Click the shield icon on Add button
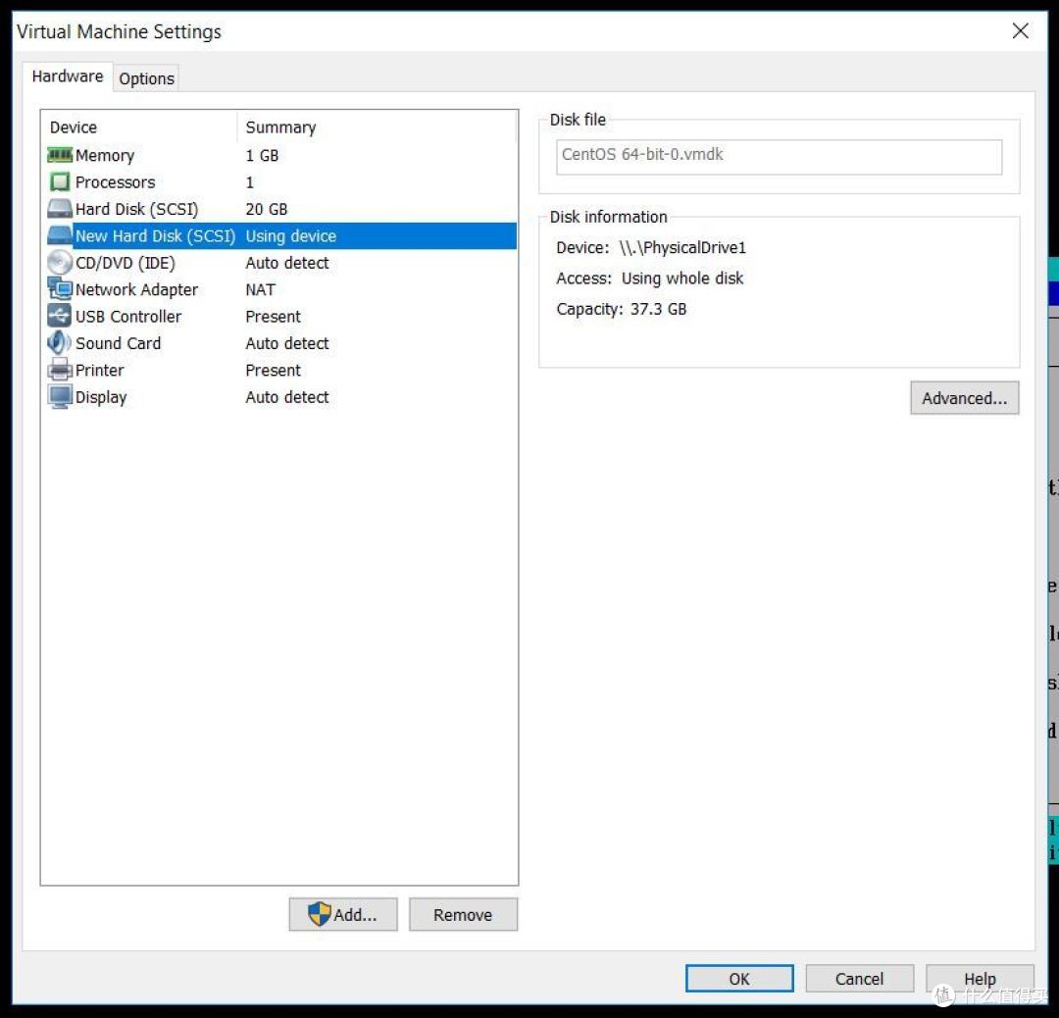Viewport: 1059px width, 1018px height. pos(319,915)
